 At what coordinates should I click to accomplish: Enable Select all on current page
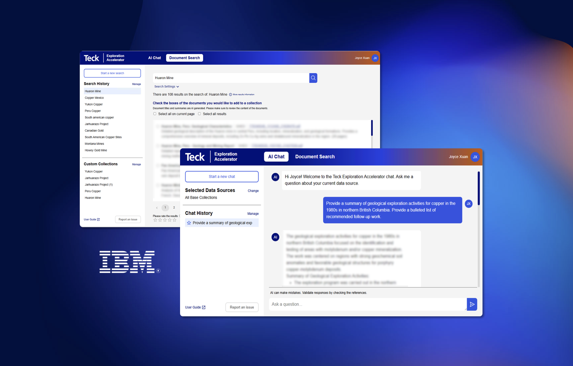tap(155, 114)
